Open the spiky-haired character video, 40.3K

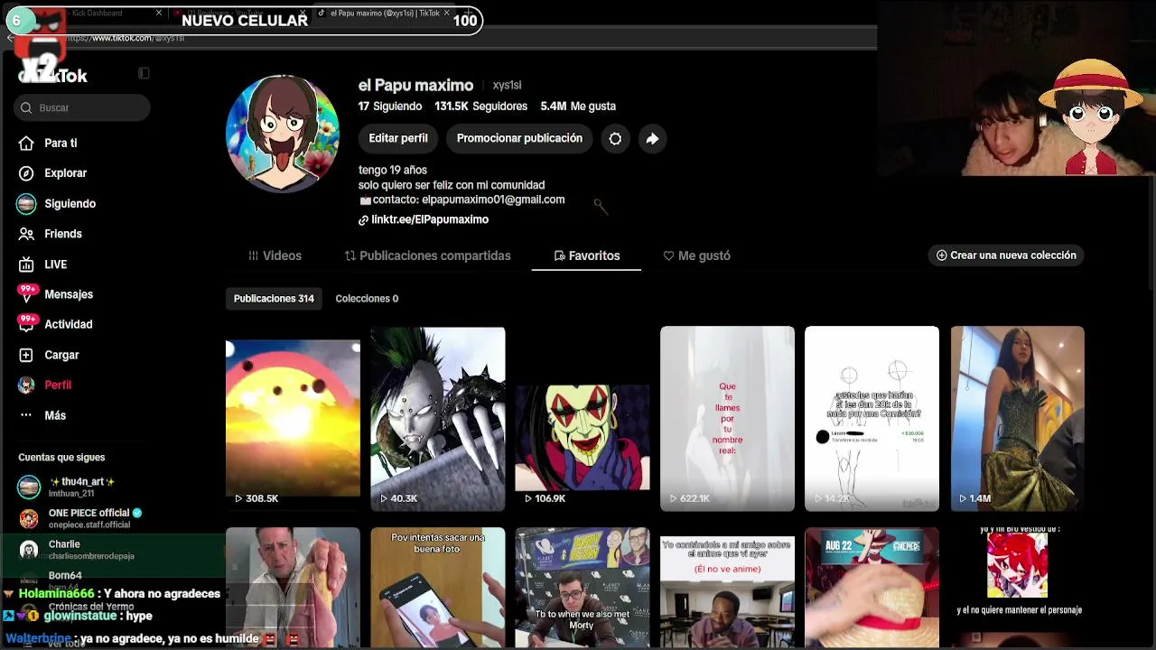(x=438, y=419)
